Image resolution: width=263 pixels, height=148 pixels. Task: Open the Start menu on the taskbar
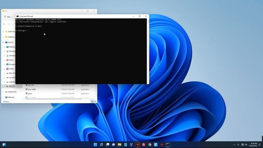[95, 144]
